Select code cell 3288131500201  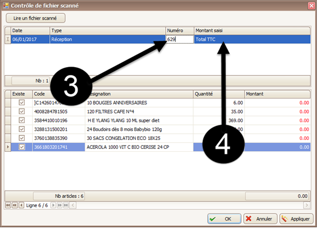[x=58, y=129]
